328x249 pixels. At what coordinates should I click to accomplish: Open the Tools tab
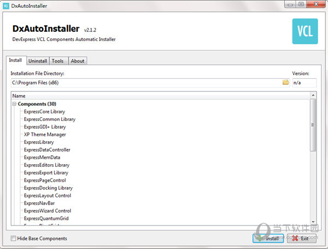[x=58, y=61]
